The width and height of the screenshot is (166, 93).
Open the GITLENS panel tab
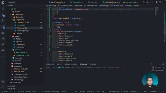coord(93,64)
